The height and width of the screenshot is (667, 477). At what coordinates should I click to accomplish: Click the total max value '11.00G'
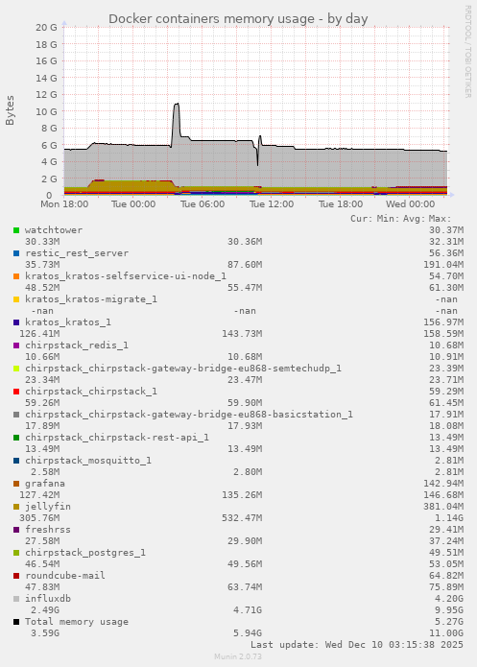(446, 633)
